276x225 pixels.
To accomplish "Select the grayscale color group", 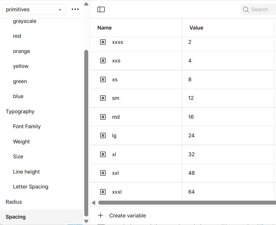I will pos(25,21).
